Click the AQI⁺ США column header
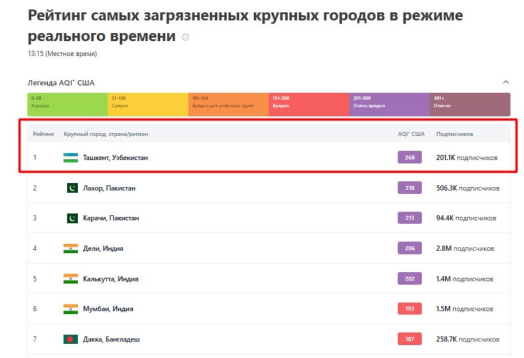 point(411,134)
